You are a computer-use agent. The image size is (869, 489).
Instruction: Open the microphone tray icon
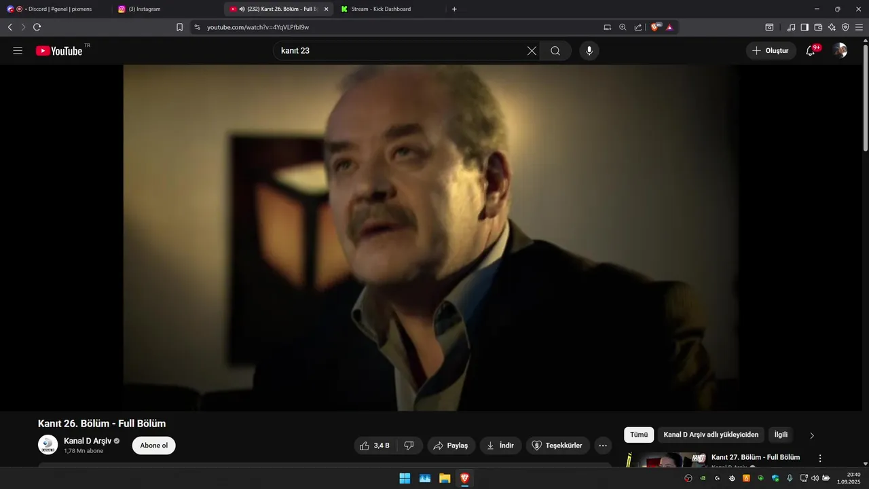(x=790, y=478)
